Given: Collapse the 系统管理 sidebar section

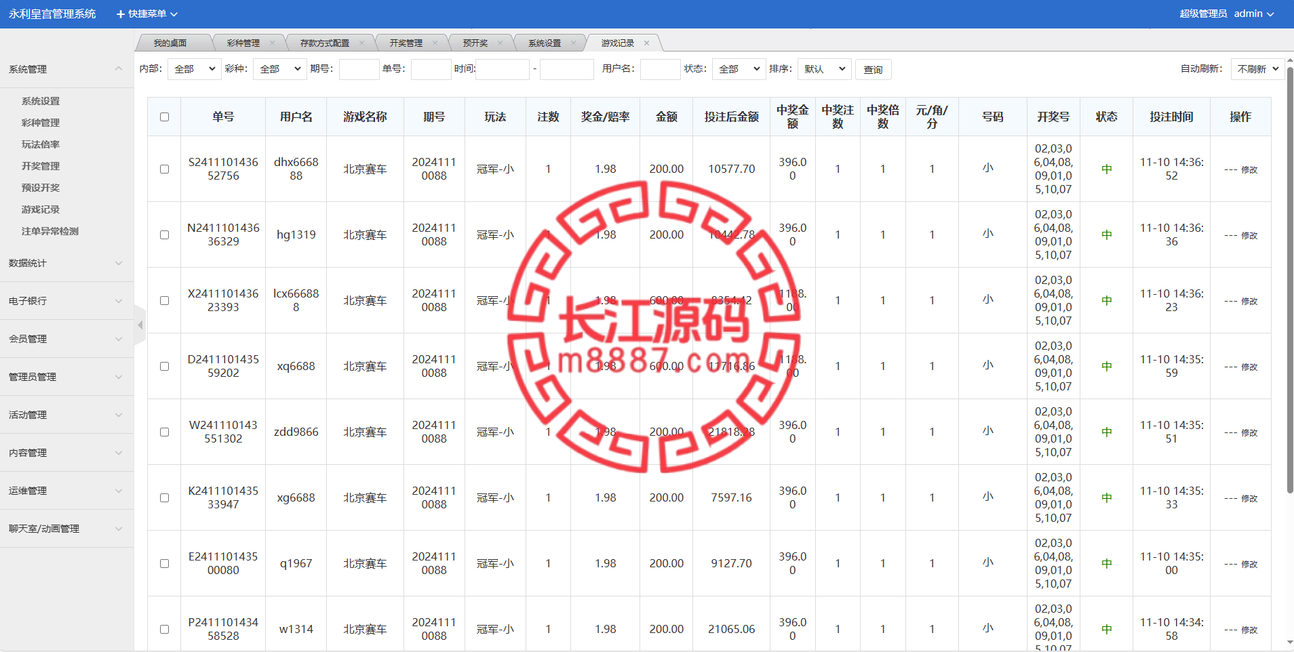Looking at the screenshot, I should [66, 69].
